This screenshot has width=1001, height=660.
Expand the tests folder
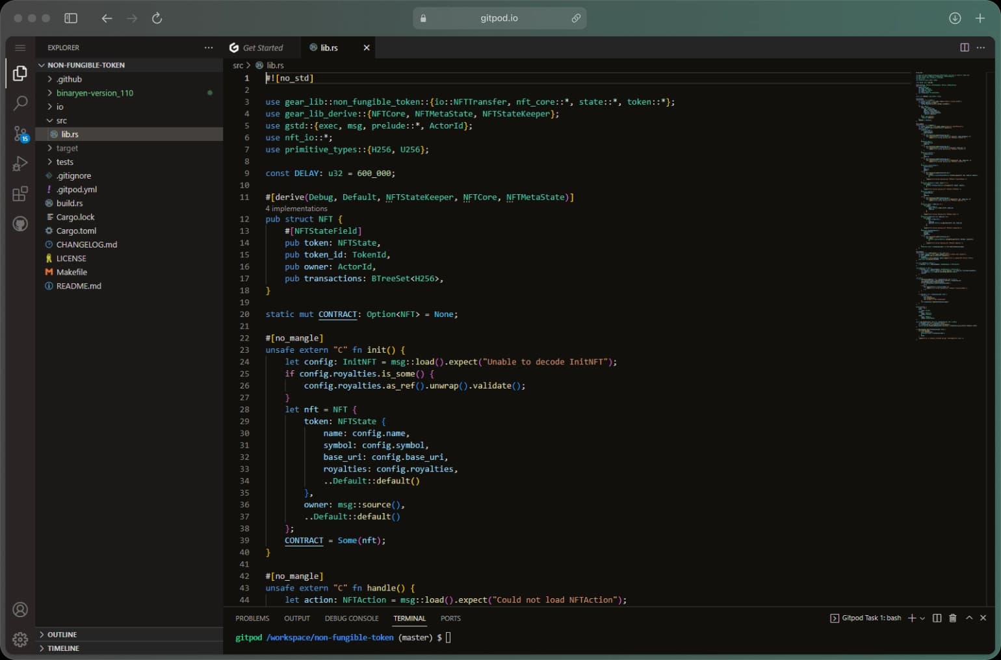pyautogui.click(x=64, y=162)
